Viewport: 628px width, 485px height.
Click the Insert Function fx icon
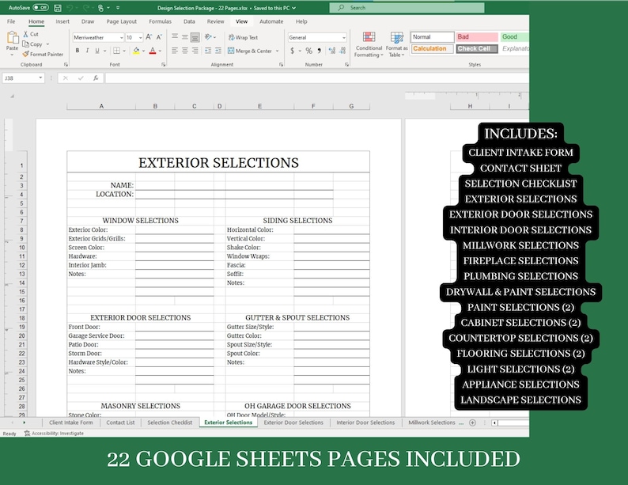(96, 78)
